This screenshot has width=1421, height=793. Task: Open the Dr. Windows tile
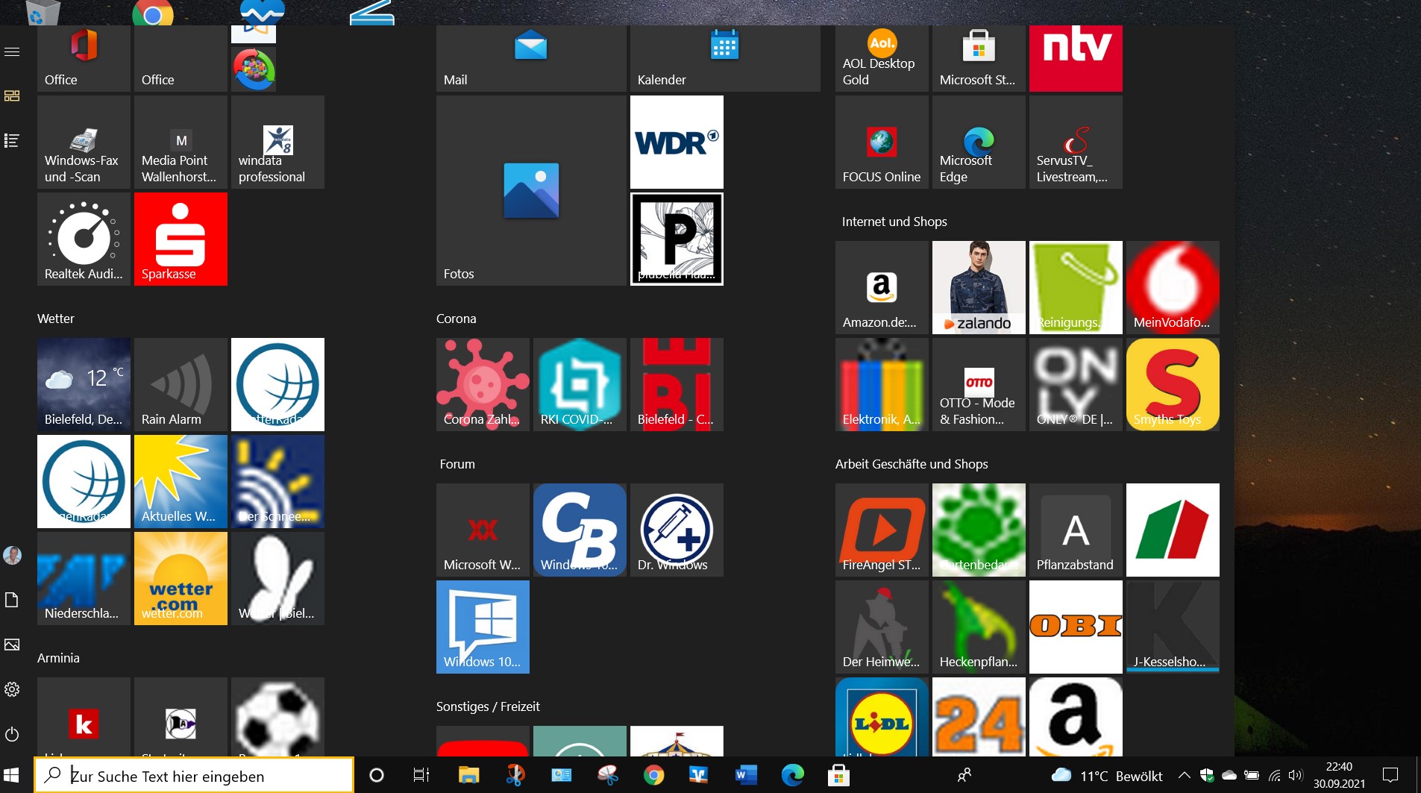[x=677, y=530]
